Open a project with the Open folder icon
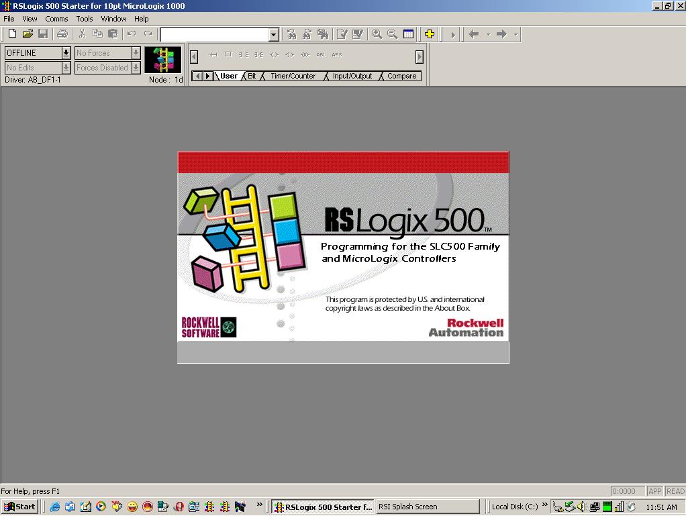The height and width of the screenshot is (516, 686). click(28, 34)
